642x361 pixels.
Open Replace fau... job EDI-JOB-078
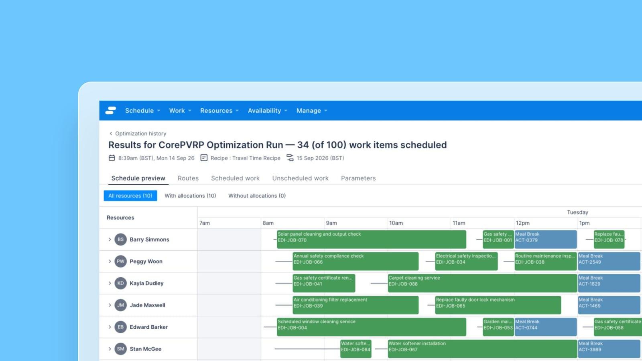click(609, 239)
